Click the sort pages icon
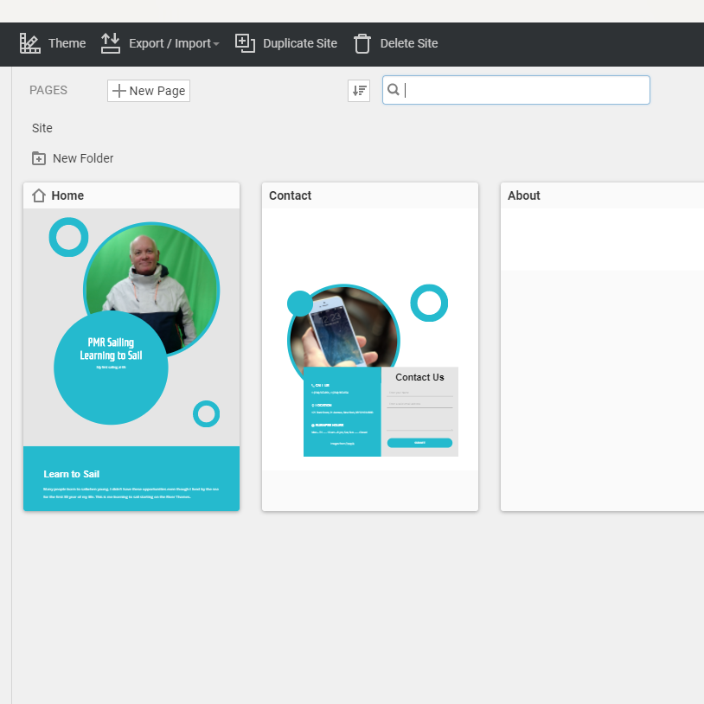704x704 pixels. [359, 90]
